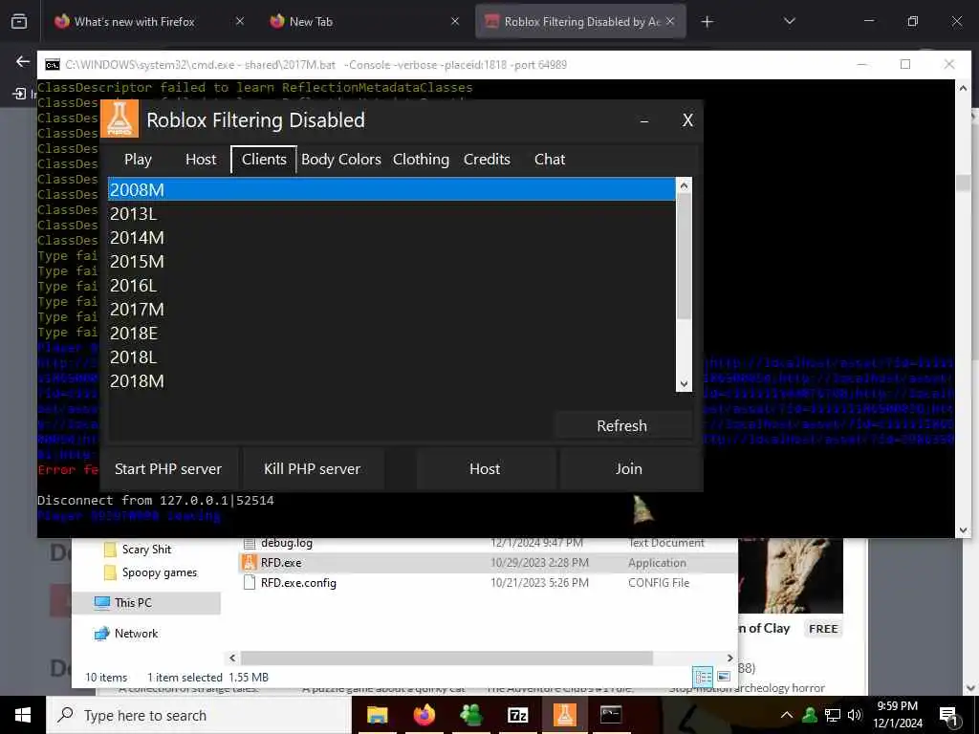Click green user tray icon
This screenshot has height=734, width=979.
point(810,715)
